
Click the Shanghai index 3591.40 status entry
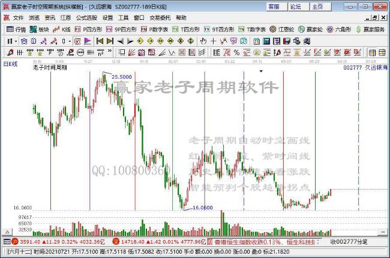click(58, 242)
